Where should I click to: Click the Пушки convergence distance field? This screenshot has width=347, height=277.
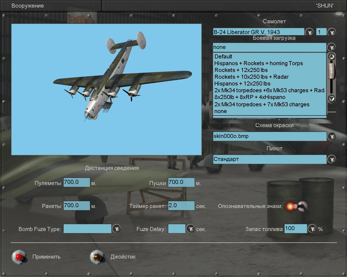pos(181,182)
